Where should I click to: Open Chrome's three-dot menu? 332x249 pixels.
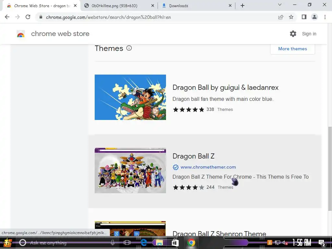325,17
